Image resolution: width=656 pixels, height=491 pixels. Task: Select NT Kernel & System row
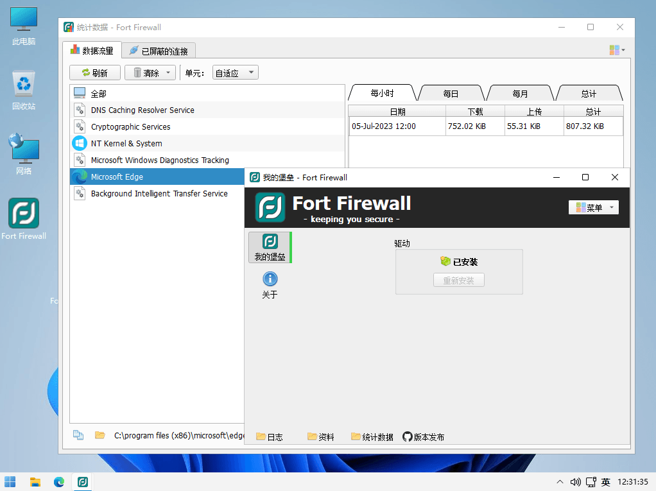point(207,144)
